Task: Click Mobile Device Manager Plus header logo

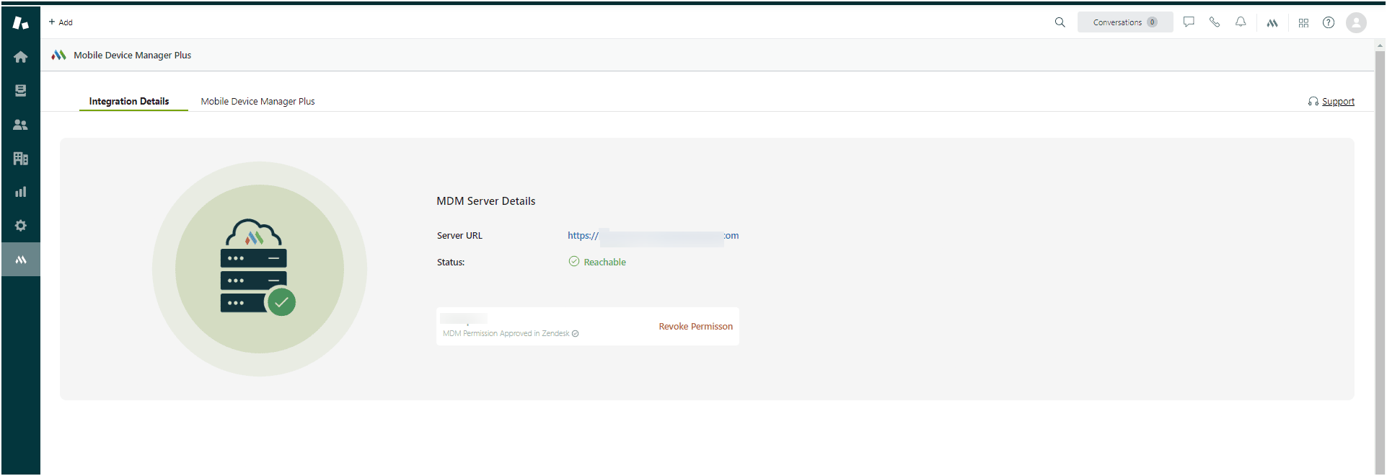Action: click(x=59, y=55)
